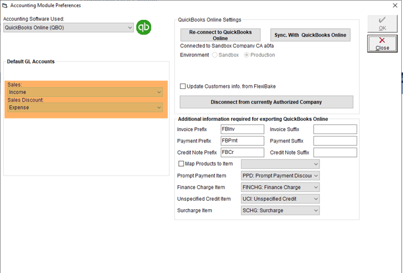This screenshot has height=273, width=403.
Task: Open the Map Products to Item dropdown
Action: 280,164
